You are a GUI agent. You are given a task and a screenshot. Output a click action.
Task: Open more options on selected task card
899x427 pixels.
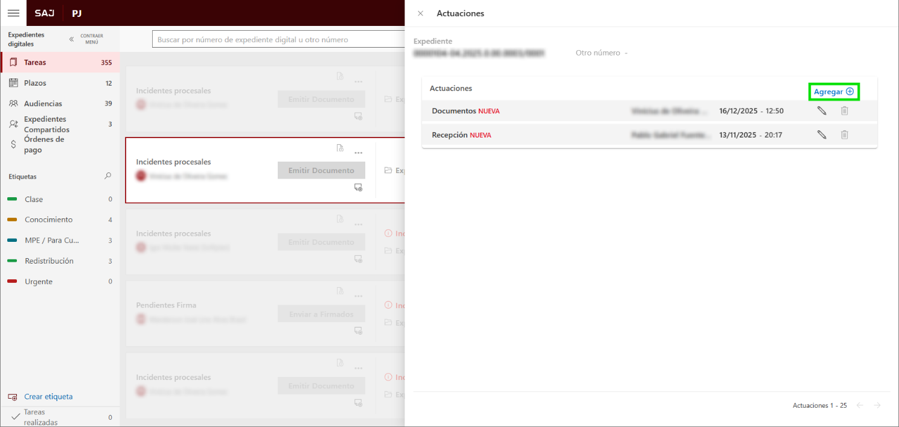(x=358, y=153)
